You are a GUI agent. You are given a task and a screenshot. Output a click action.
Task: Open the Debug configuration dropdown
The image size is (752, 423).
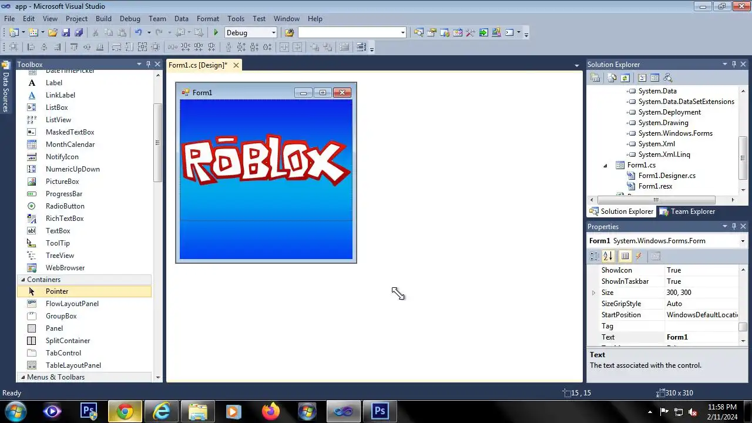(x=274, y=33)
